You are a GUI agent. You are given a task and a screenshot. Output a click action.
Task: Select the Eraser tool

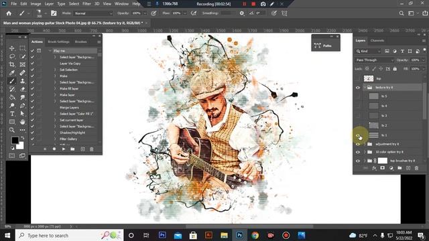[x=22, y=89]
